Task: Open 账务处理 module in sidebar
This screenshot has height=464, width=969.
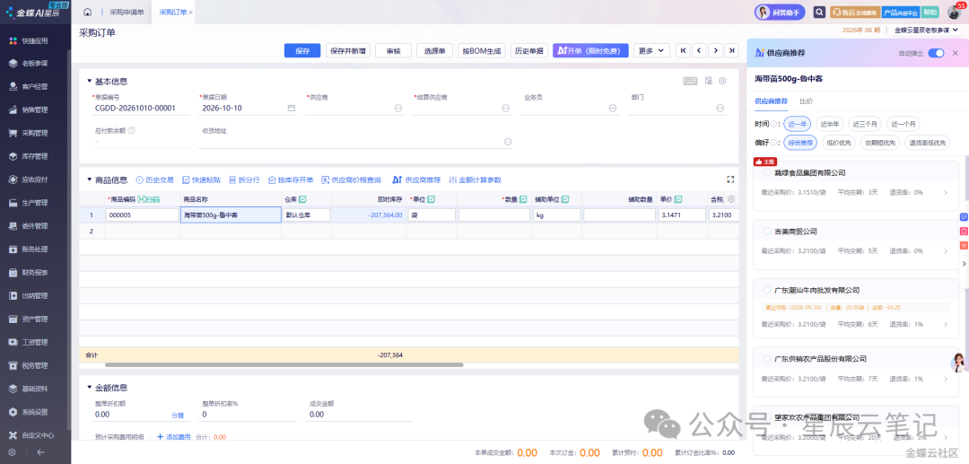Action: 35,250
